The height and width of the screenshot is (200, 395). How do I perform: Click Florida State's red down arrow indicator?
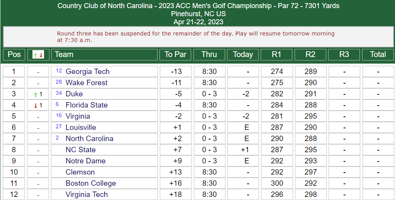pos(36,106)
